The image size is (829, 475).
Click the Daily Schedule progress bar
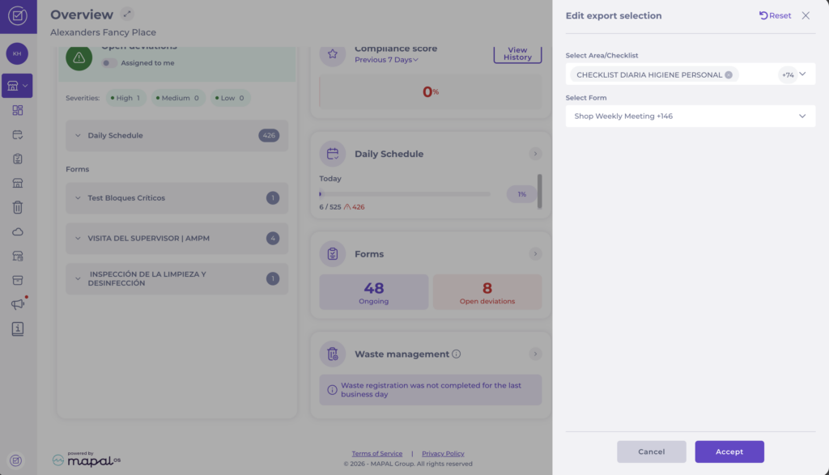pos(405,194)
